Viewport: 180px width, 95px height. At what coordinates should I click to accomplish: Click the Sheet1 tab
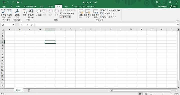pyautogui.click(x=19, y=90)
